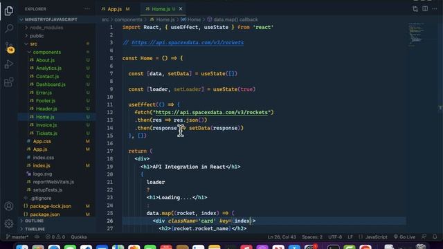The width and height of the screenshot is (443, 249).
Task: Click errors and warnings status indicator
Action: pyautogui.click(x=55, y=237)
